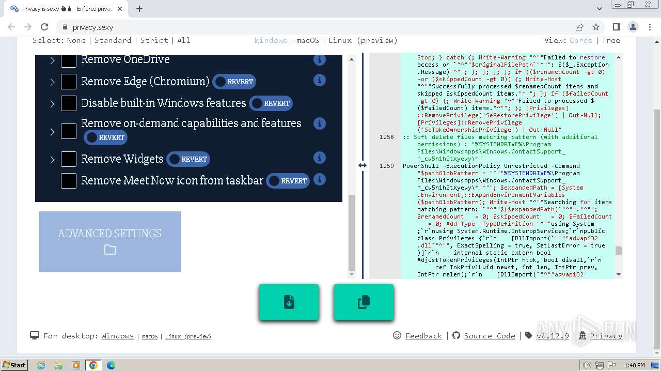This screenshot has height=372, width=661.
Task: Download the generated script file
Action: (x=289, y=302)
